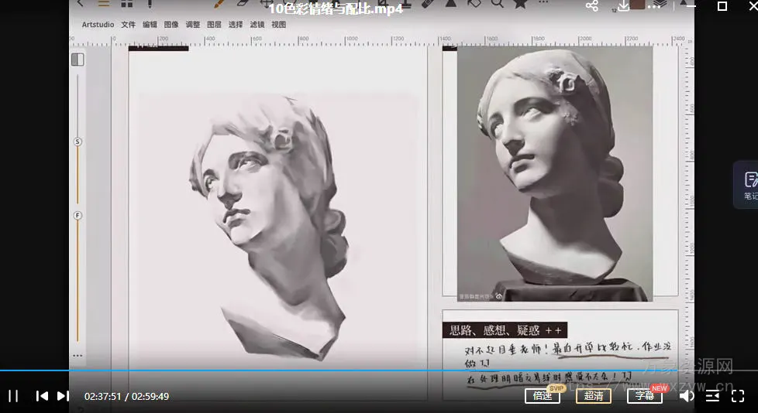The image size is (758, 413).
Task: Toggle 字幕 subtitles
Action: 644,396
